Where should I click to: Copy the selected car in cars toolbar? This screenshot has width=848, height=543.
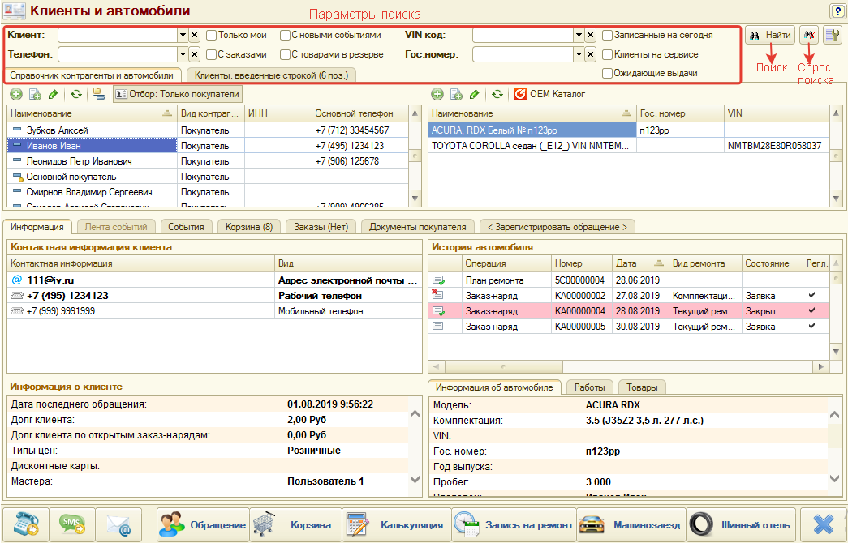(x=456, y=94)
